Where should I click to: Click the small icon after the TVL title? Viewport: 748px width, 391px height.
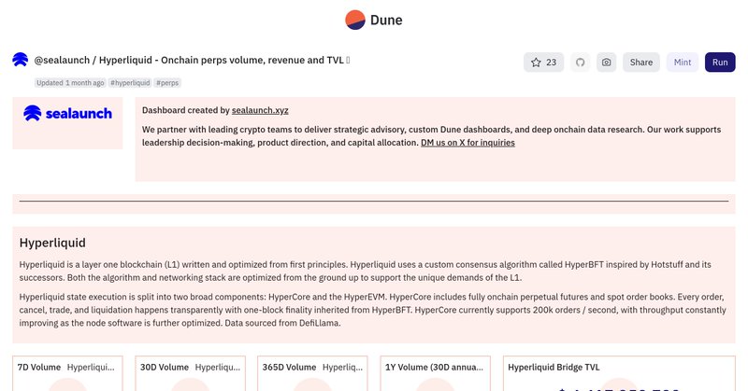[x=348, y=60]
